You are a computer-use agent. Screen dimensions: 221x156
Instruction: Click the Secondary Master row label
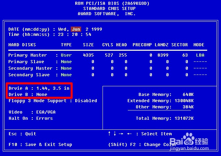point(30,68)
